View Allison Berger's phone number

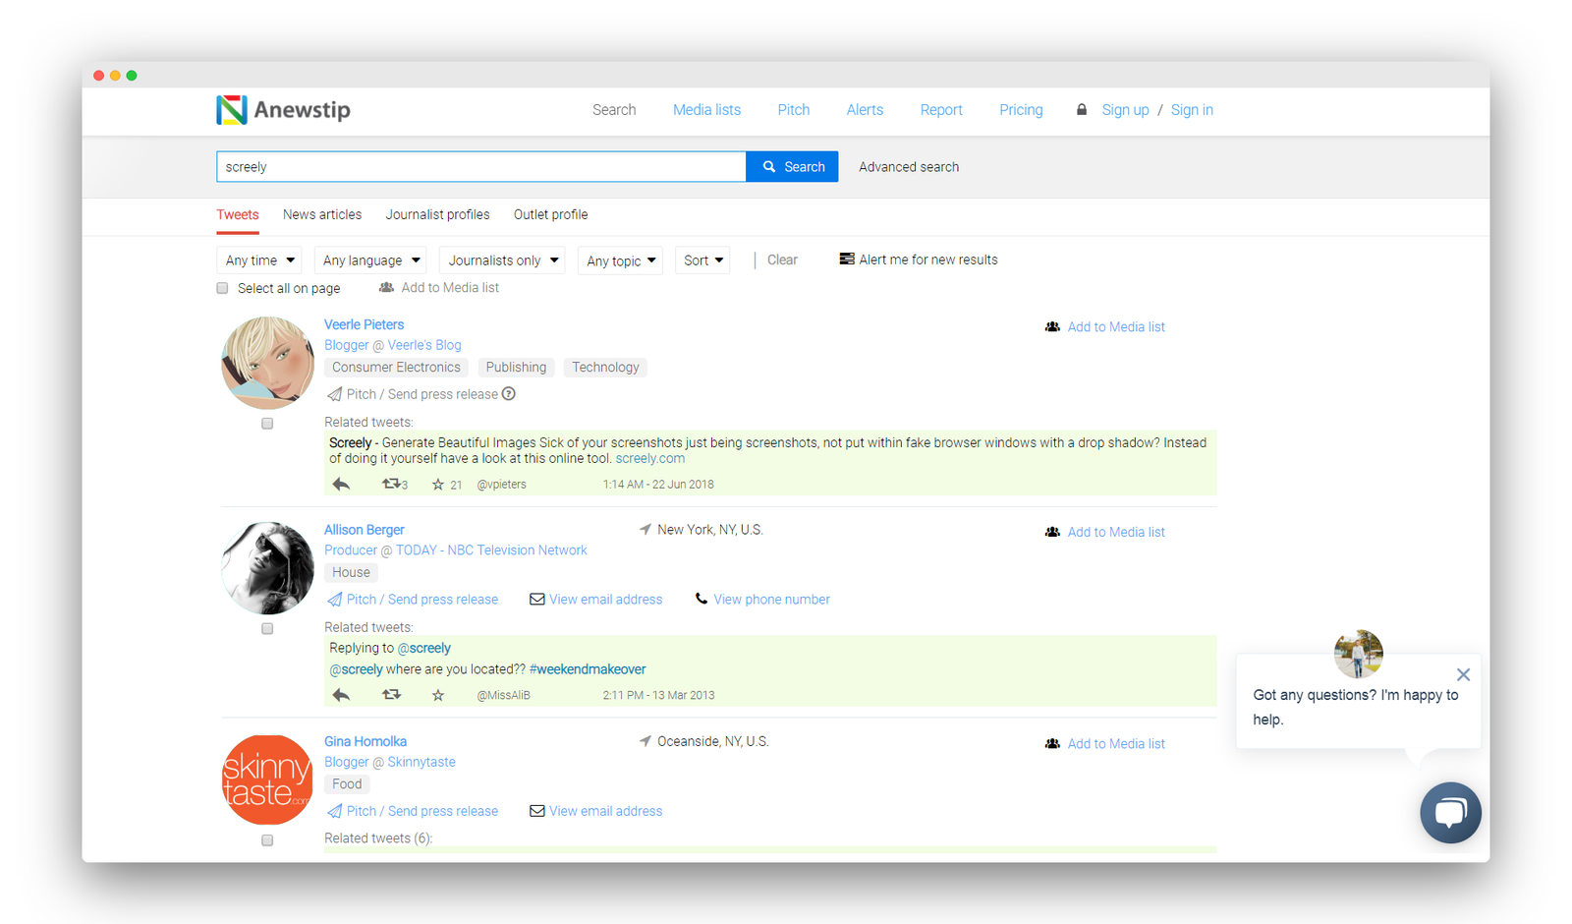click(x=771, y=600)
